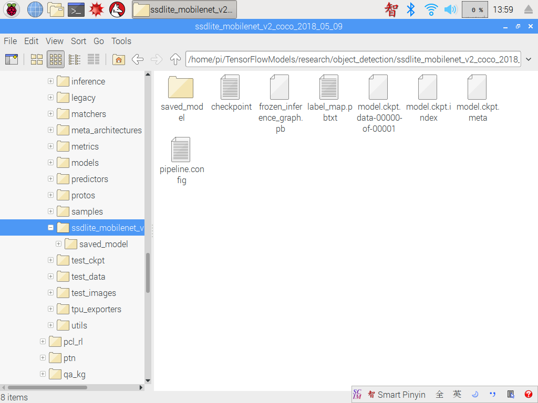Switch to thumbnail grid view
The width and height of the screenshot is (538, 403).
click(x=56, y=59)
